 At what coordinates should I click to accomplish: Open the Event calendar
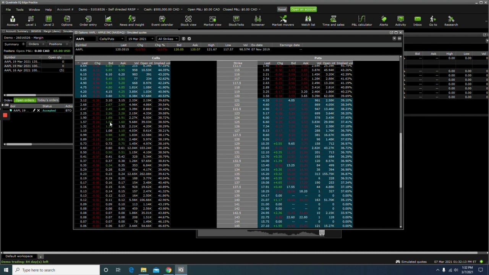[x=162, y=21]
